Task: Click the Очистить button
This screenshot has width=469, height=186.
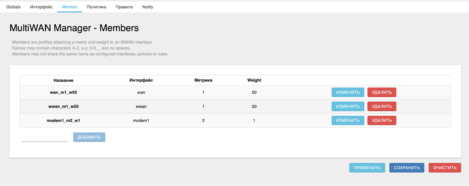Action: pos(445,168)
